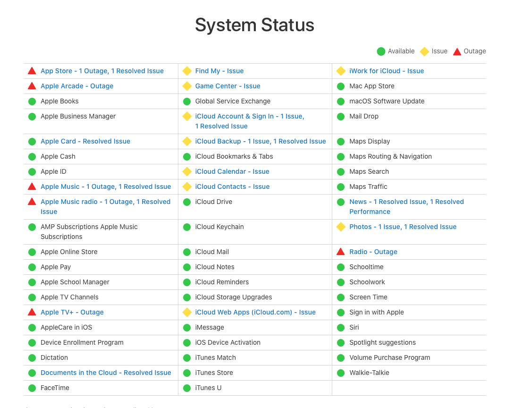Click the red outage icon next to Apple Arcade
Image resolution: width=514 pixels, height=408 pixels.
tap(32, 86)
